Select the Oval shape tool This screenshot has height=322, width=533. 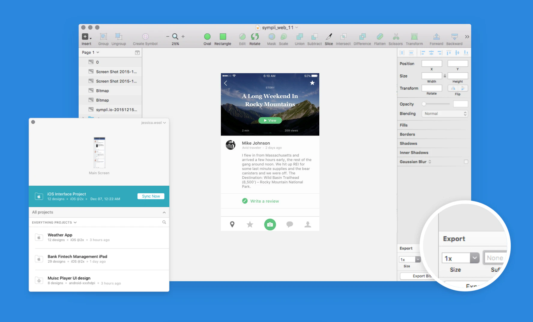click(207, 37)
